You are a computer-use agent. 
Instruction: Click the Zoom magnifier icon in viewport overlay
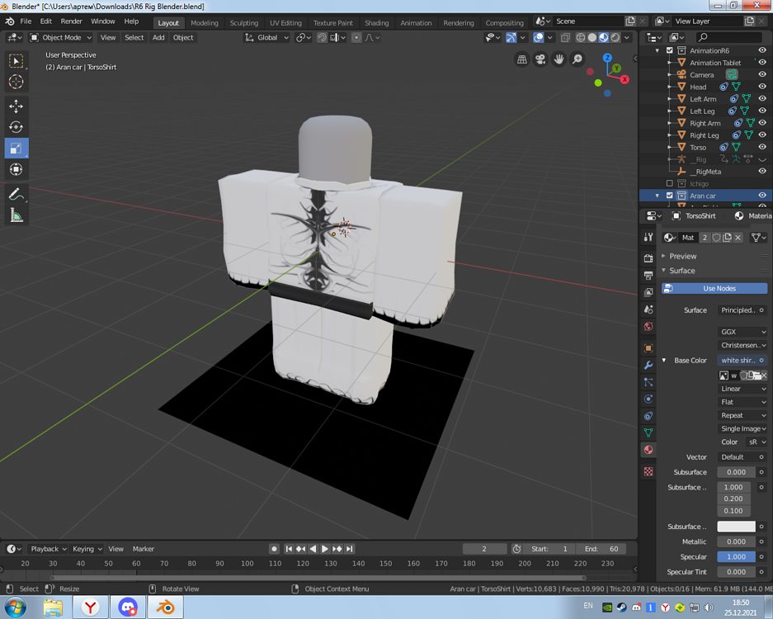[578, 59]
